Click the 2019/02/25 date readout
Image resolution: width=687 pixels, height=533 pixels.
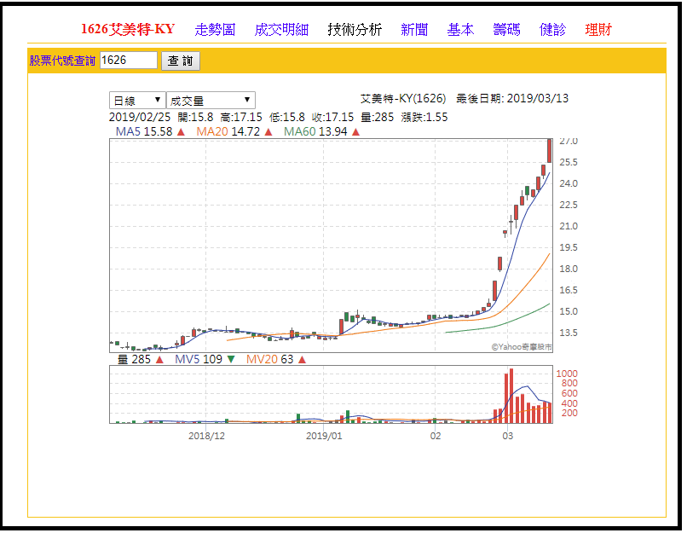click(139, 117)
